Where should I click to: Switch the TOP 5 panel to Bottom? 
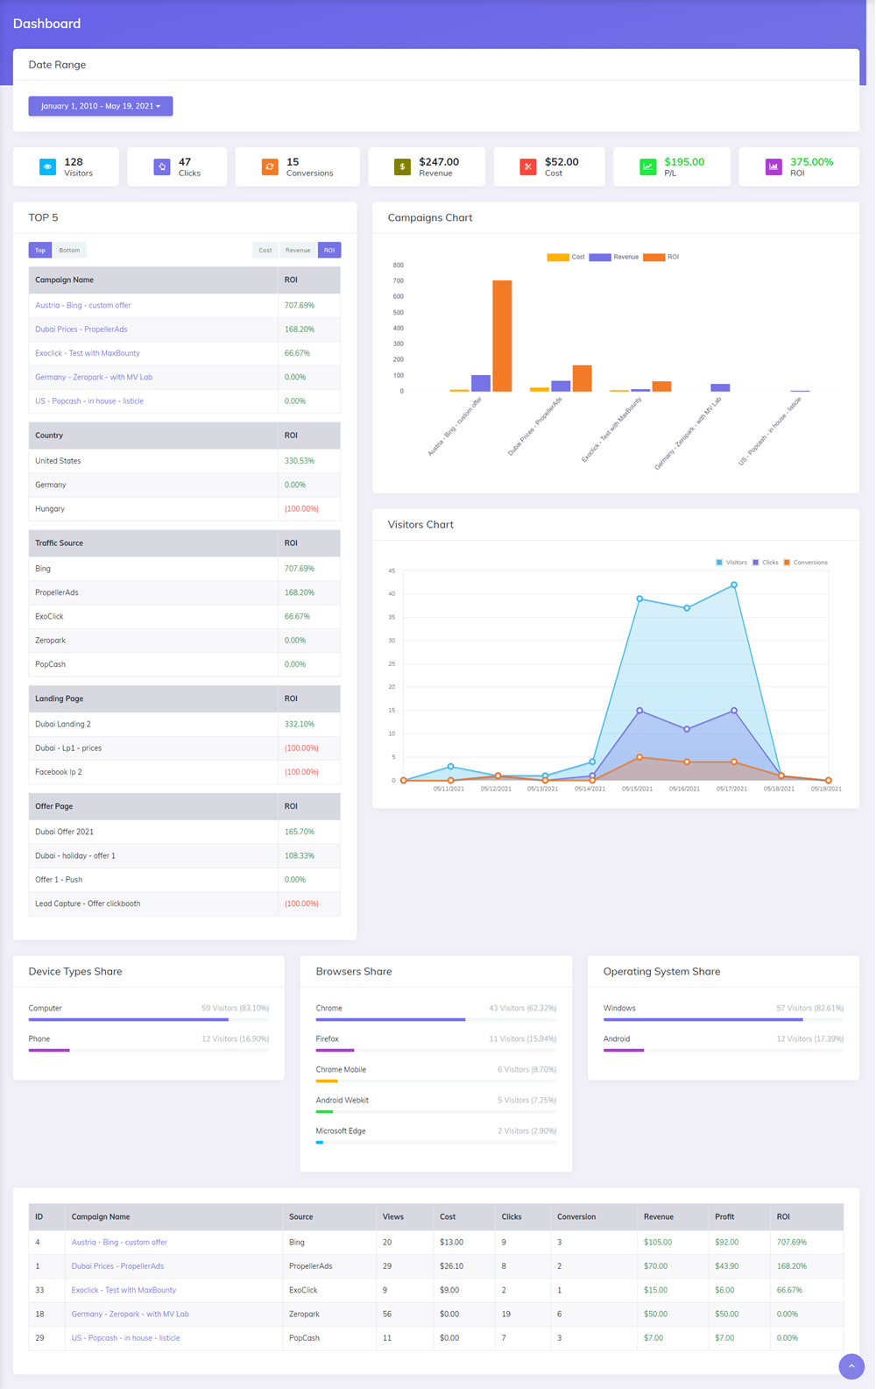tap(69, 251)
